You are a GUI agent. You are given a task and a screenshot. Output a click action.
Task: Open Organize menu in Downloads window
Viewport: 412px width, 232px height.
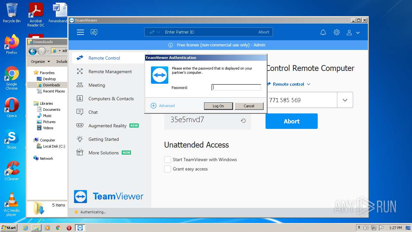coord(40,62)
